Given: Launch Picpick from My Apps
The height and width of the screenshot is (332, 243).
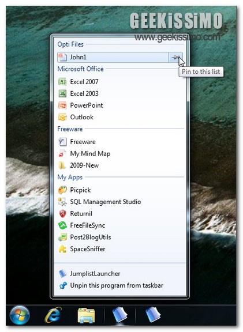Looking at the screenshot, I should 80,190.
